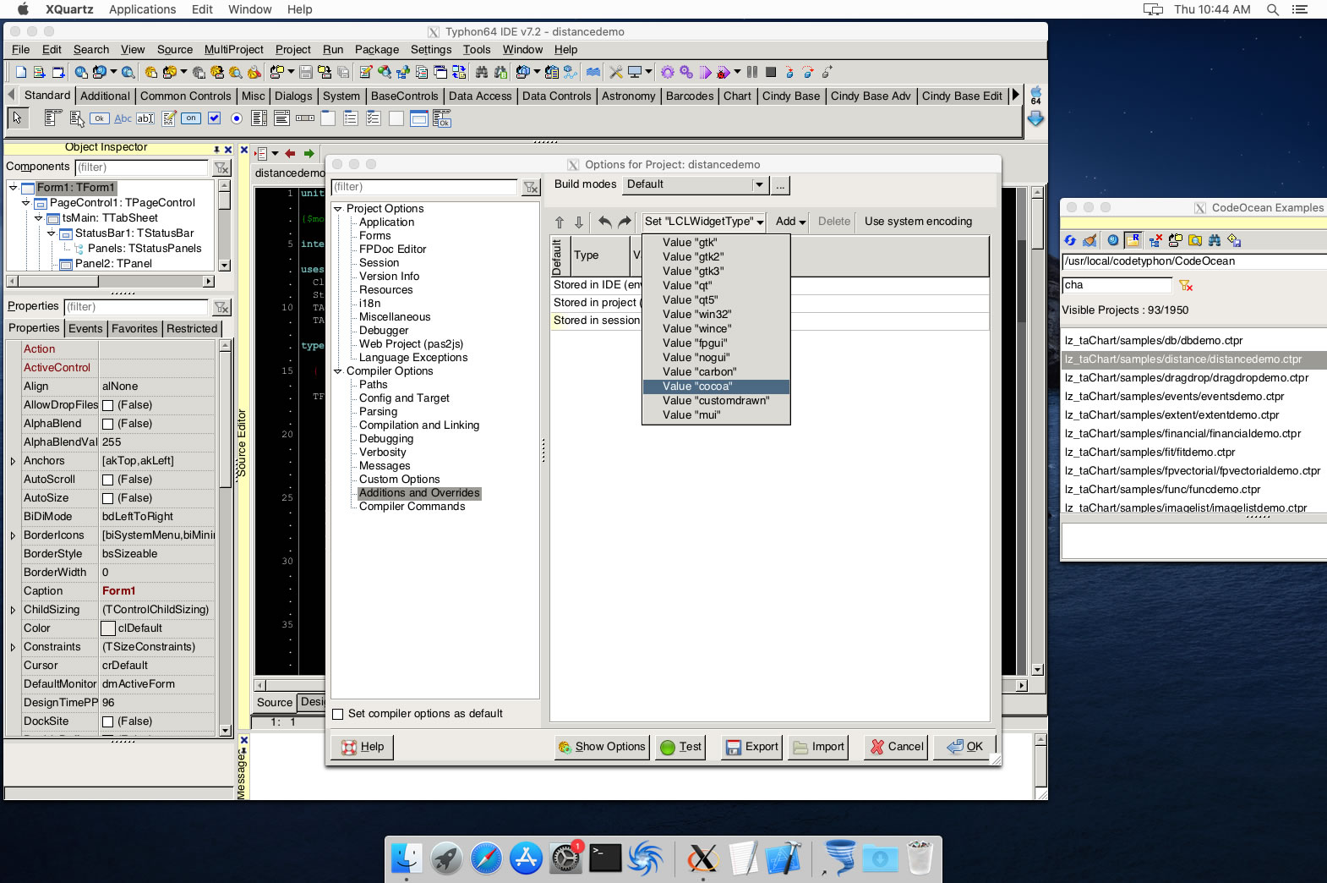Click the blue down arrow under the 64 badge

1035,119
